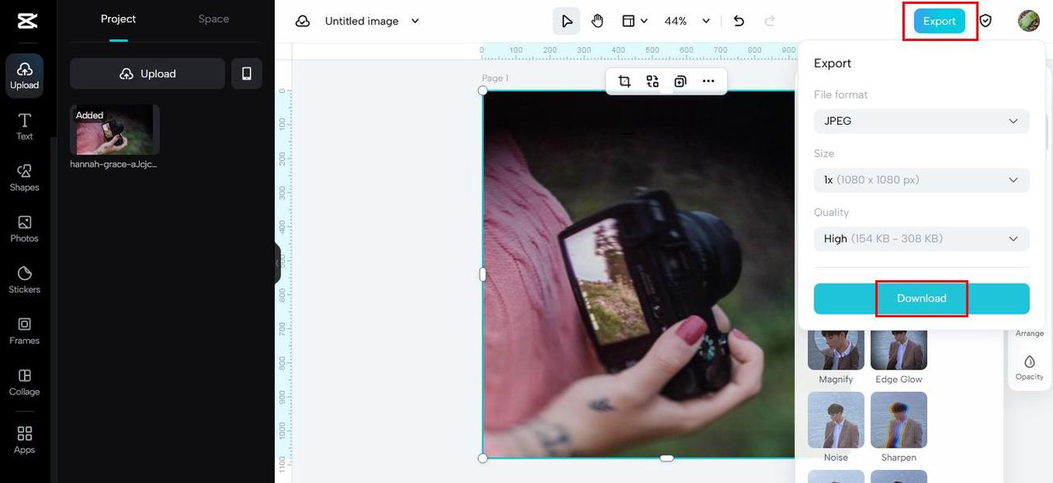Click the duplicate icon in floating toolbar

pyautogui.click(x=680, y=81)
